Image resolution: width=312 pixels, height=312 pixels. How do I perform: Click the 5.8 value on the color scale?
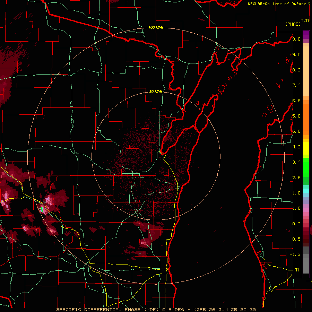(x=296, y=116)
